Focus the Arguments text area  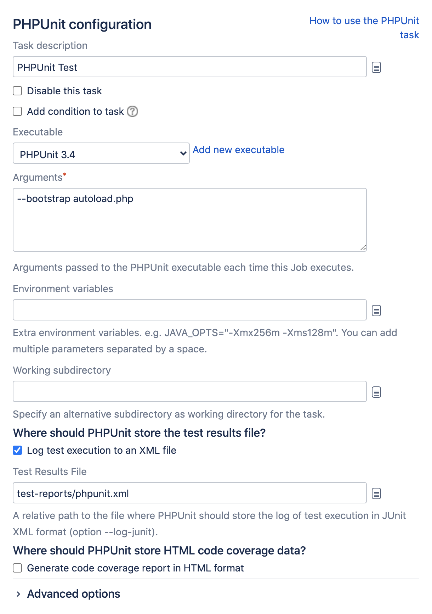pyautogui.click(x=189, y=220)
